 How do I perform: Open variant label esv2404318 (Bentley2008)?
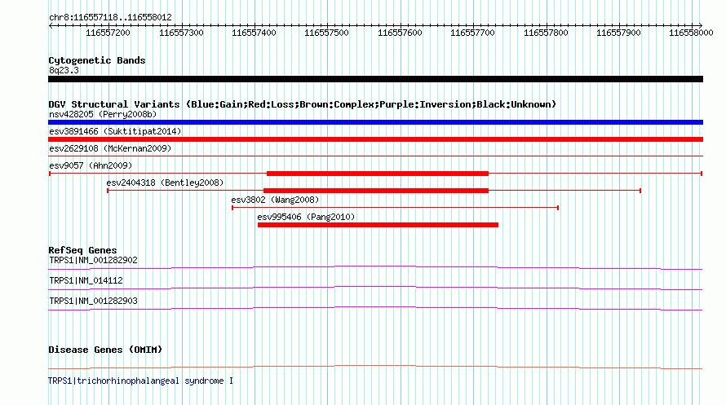(x=165, y=183)
